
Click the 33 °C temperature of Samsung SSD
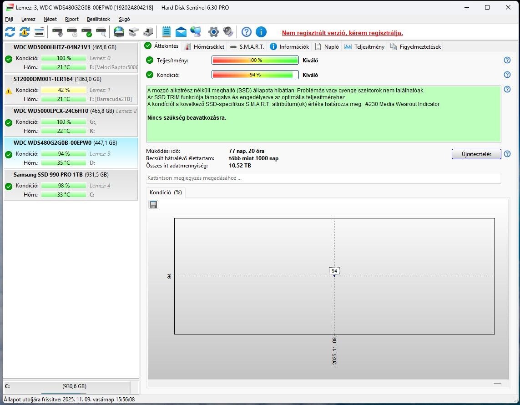(64, 195)
